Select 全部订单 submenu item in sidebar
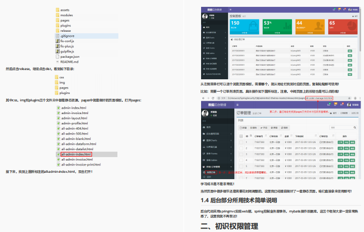364x232 pixels. click(211, 172)
